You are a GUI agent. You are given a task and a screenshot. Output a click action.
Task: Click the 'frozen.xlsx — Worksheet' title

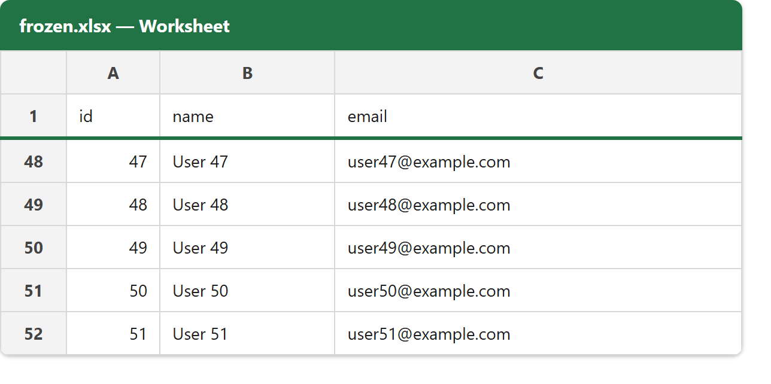pyautogui.click(x=125, y=26)
